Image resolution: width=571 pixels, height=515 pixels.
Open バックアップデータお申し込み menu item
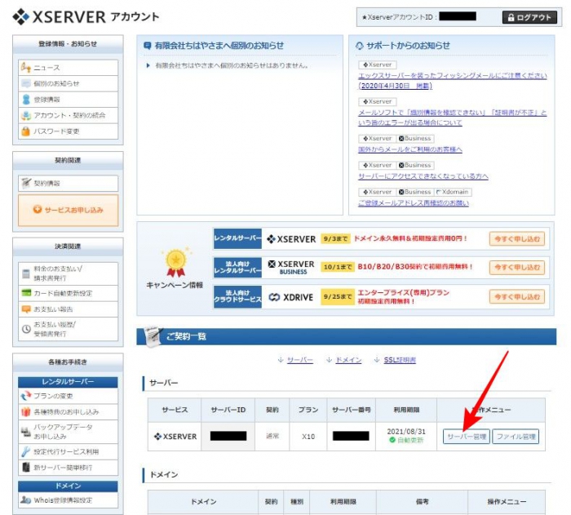(68, 432)
